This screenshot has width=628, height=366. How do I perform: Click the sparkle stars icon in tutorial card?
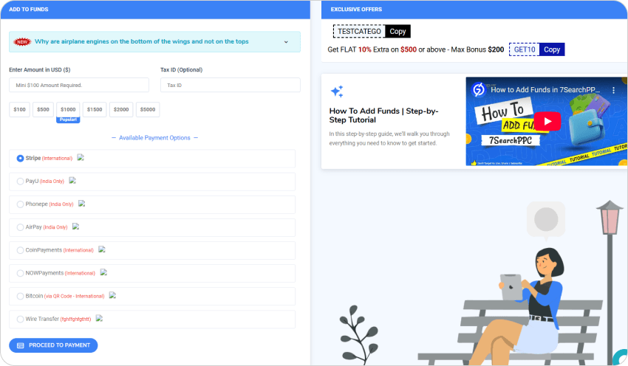coord(337,91)
